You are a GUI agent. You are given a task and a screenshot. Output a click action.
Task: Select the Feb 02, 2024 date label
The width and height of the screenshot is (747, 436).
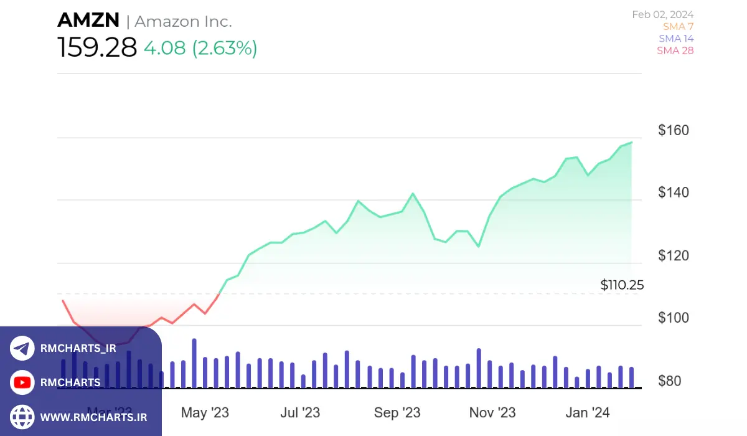tap(662, 14)
